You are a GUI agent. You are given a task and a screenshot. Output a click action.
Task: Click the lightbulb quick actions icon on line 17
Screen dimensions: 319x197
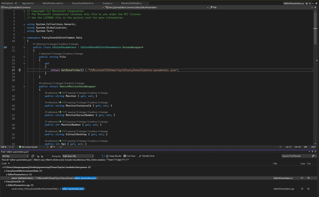click(x=20, y=70)
